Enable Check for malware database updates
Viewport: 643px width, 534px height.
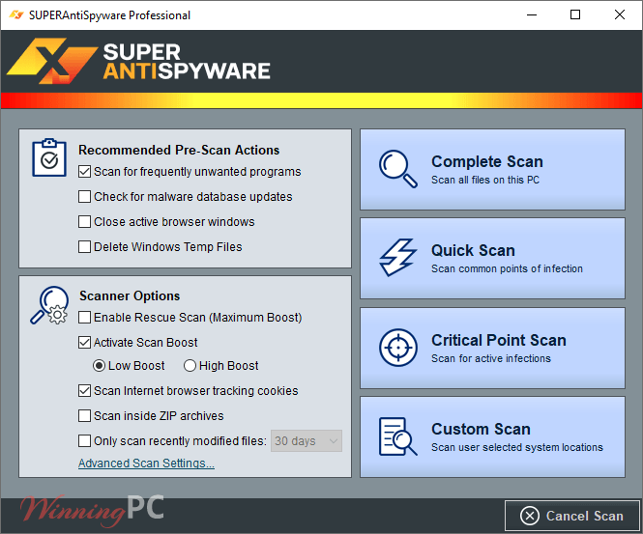tap(84, 197)
